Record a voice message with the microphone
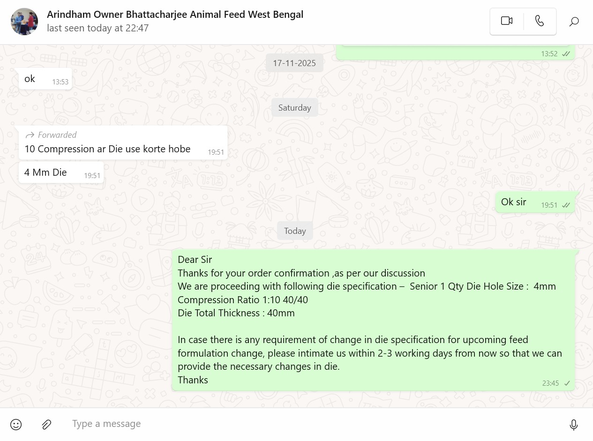The image size is (593, 441). point(573,425)
